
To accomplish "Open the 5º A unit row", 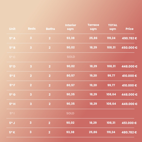I will [70, 39].
